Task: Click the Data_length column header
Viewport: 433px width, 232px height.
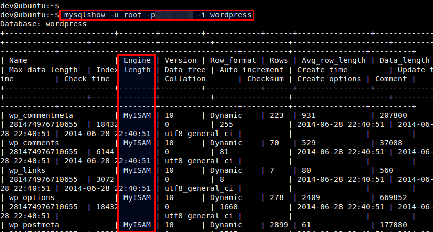Action: pos(404,61)
